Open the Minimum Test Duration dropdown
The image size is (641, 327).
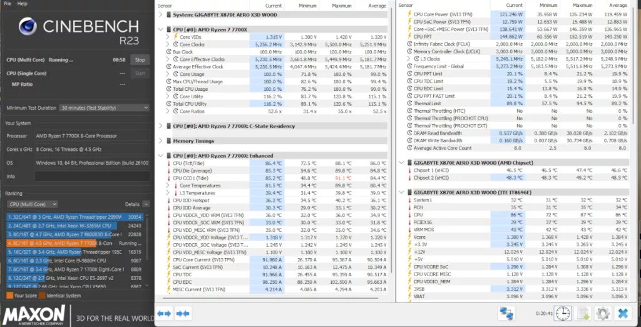105,108
